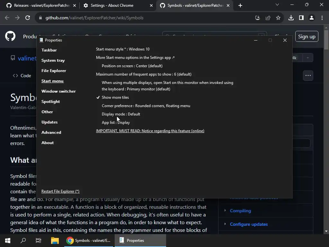
Task: Select the Start menu section
Action: [52, 81]
